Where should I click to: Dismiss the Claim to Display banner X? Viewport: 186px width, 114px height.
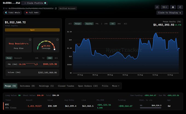click(180, 13)
